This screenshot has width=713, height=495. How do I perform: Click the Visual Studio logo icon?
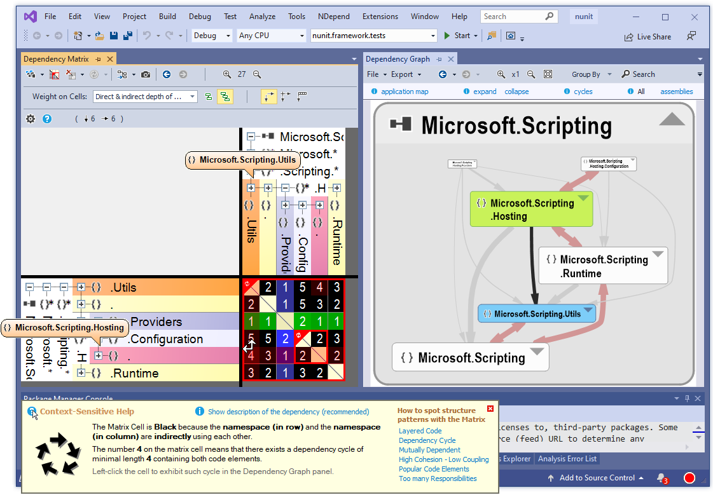pos(31,17)
